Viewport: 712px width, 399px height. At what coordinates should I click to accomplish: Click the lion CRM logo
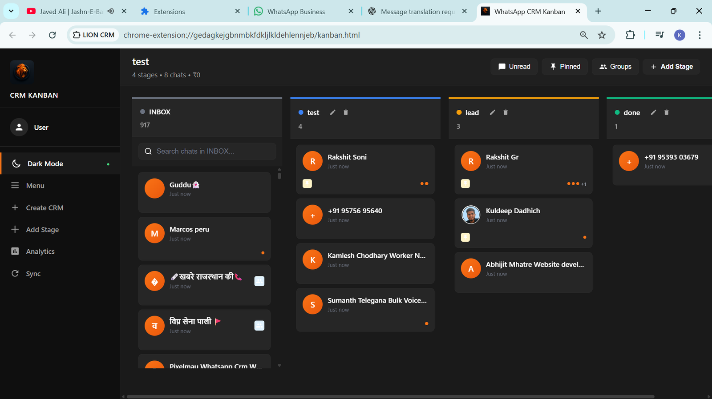22,72
